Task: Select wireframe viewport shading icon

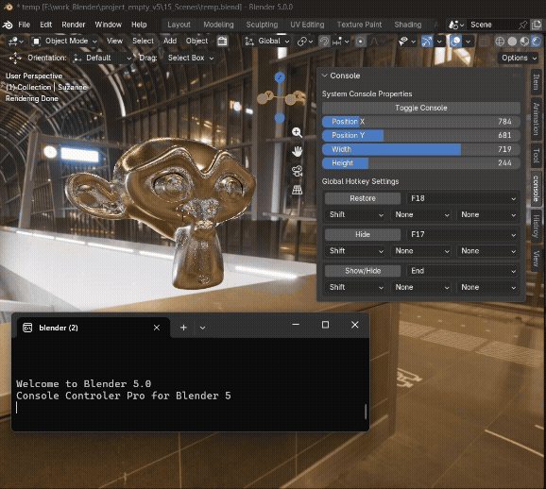Action: pos(500,42)
